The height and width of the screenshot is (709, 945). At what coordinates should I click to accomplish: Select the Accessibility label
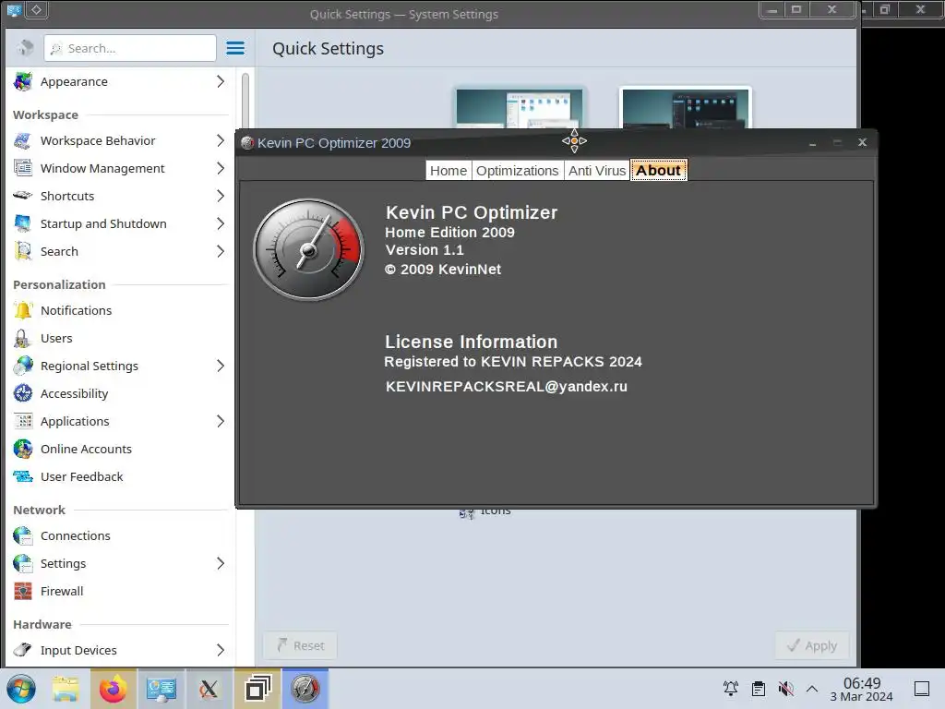coord(74,393)
